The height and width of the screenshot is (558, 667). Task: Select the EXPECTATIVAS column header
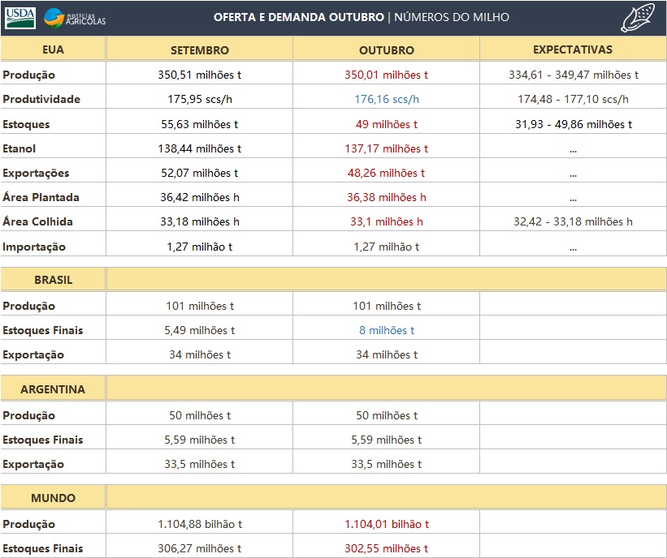pyautogui.click(x=572, y=49)
